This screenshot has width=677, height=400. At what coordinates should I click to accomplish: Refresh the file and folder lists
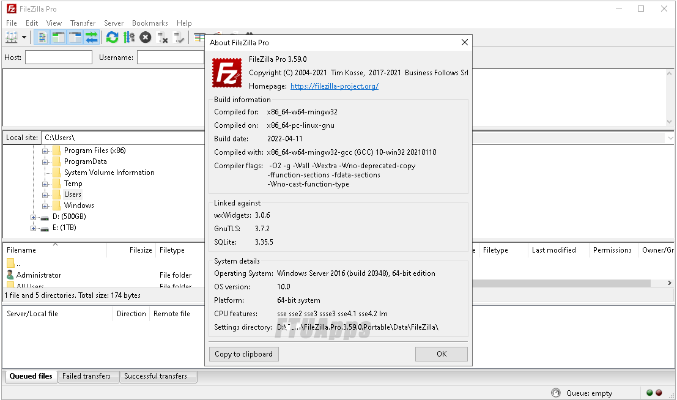[x=113, y=37]
